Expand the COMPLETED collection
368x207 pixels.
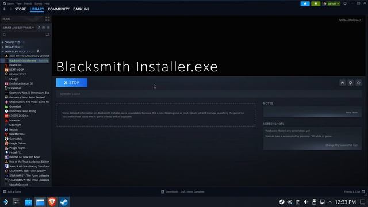pyautogui.click(x=12, y=42)
